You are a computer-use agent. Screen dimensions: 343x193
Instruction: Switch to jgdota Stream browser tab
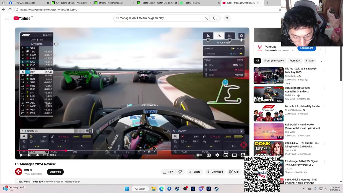point(156,3)
